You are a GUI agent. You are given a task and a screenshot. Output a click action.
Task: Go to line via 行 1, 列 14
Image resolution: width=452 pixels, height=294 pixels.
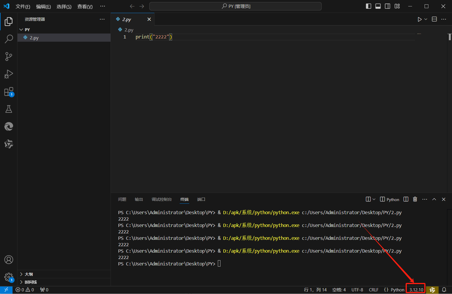click(315, 290)
